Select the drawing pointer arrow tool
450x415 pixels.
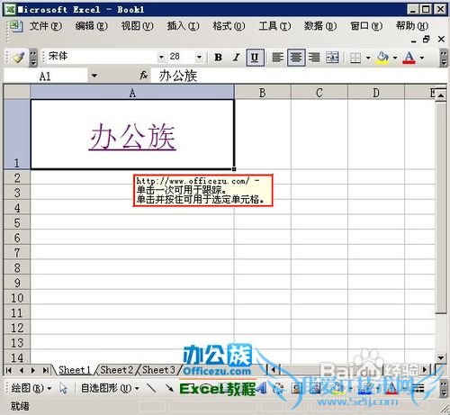(x=63, y=388)
